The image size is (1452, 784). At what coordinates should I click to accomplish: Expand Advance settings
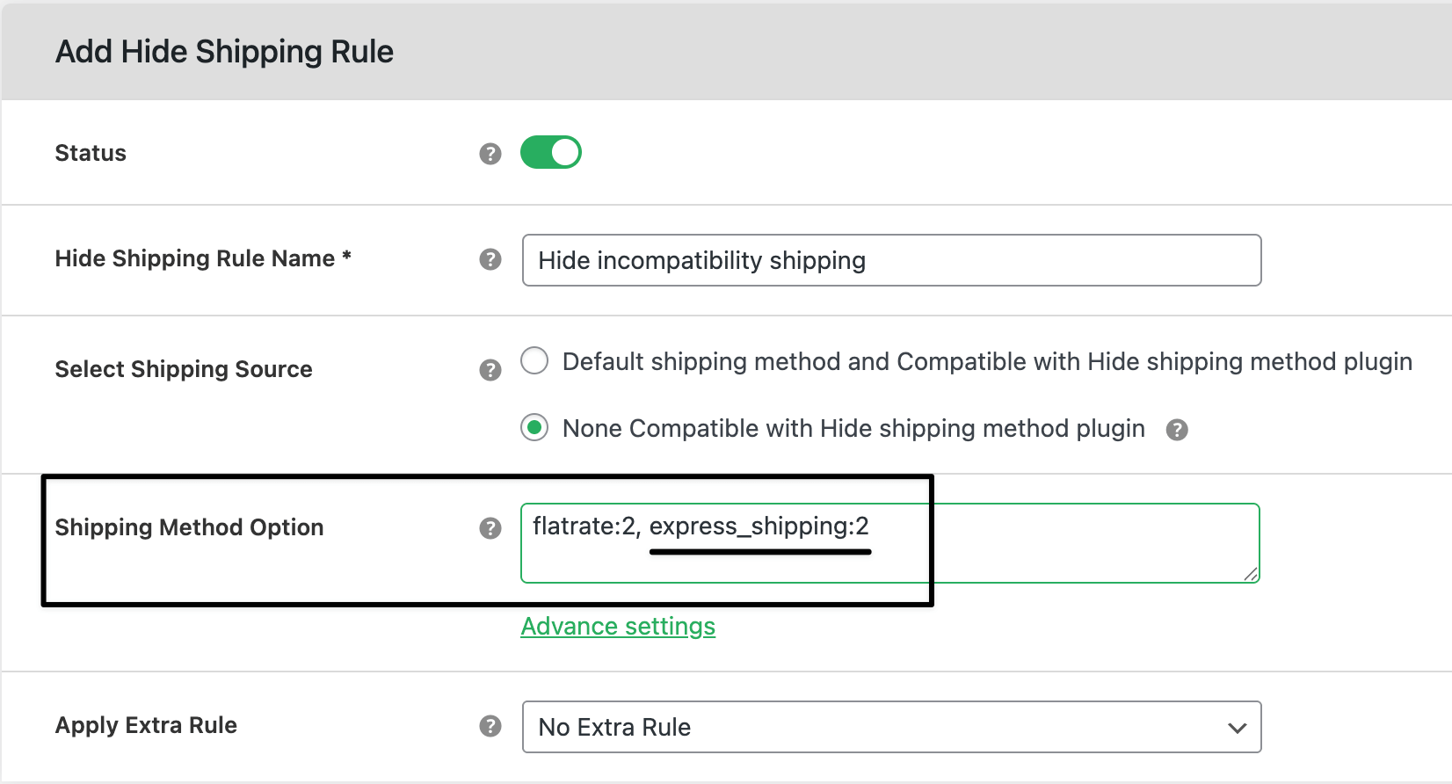click(x=618, y=626)
